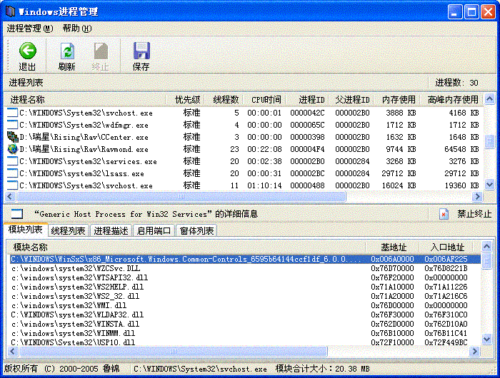This screenshot has width=500, height=378.
Task: Select the WINSTA.dll module row
Action: click(x=244, y=324)
